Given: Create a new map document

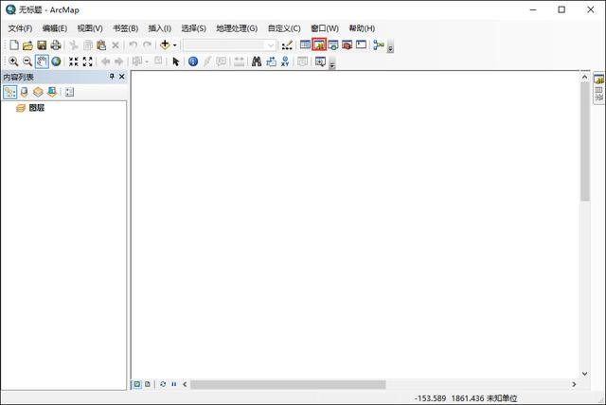Looking at the screenshot, I should point(14,45).
